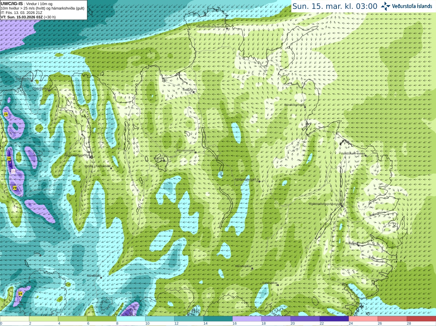
Task: Click the 10–12 m/s teal legend swatch
Action: [160, 319]
